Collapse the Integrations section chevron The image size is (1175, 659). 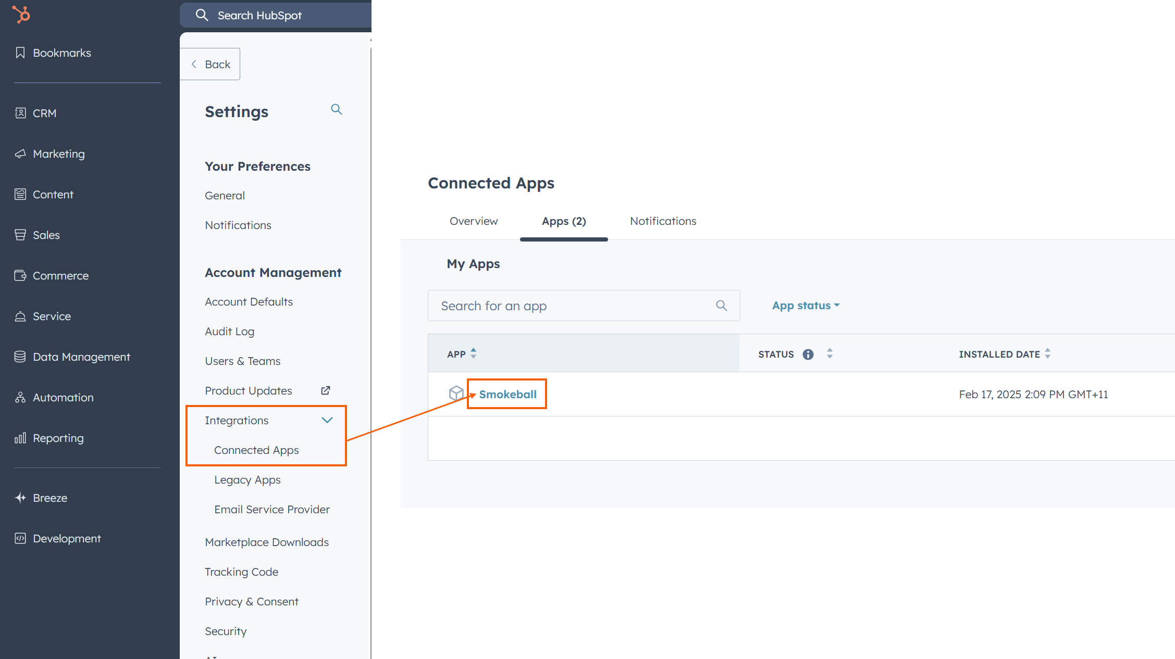pos(327,420)
